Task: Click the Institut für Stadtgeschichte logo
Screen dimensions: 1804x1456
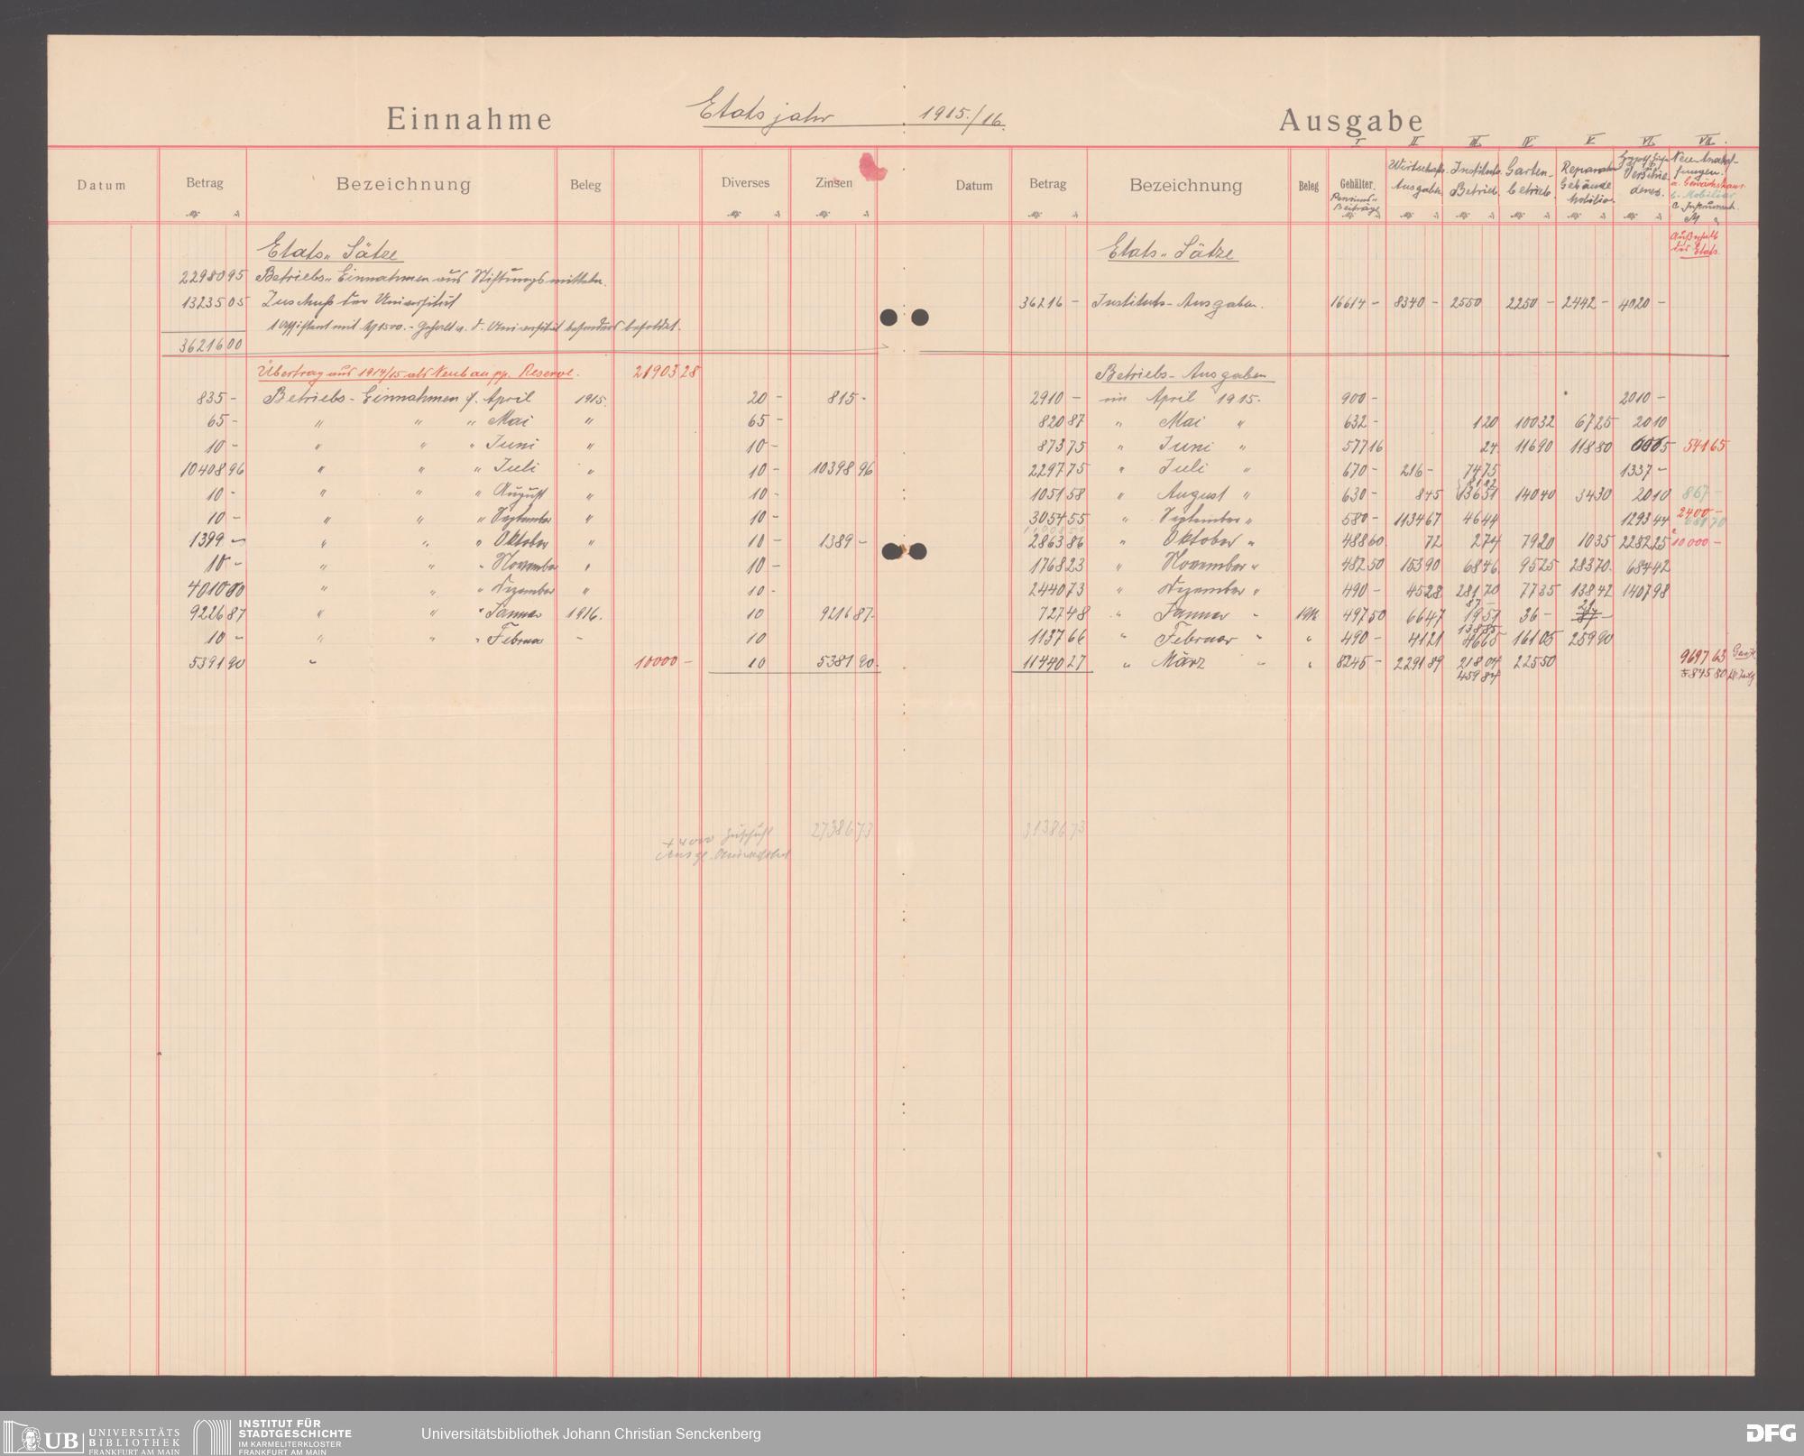Action: point(272,1433)
